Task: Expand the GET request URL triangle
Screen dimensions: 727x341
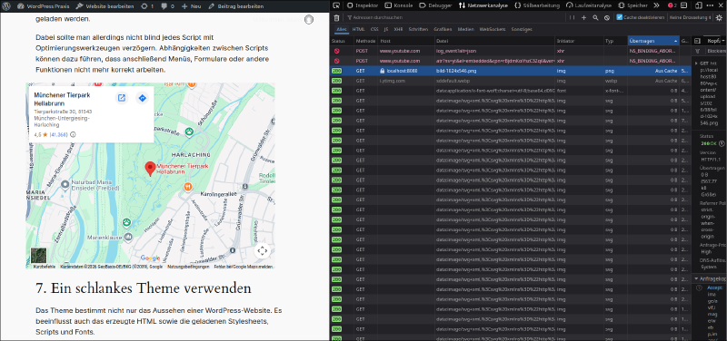Action: (x=696, y=63)
